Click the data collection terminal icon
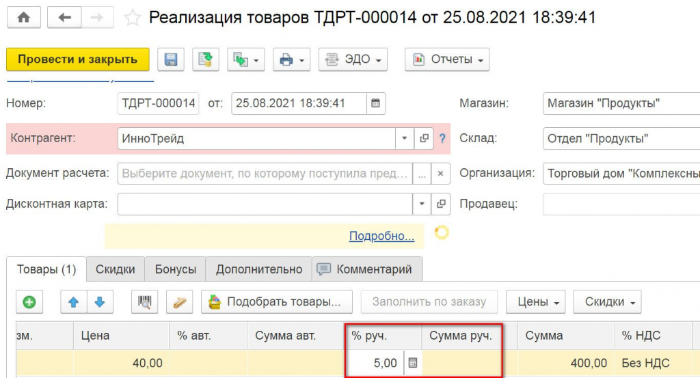700x378 pixels. click(180, 302)
